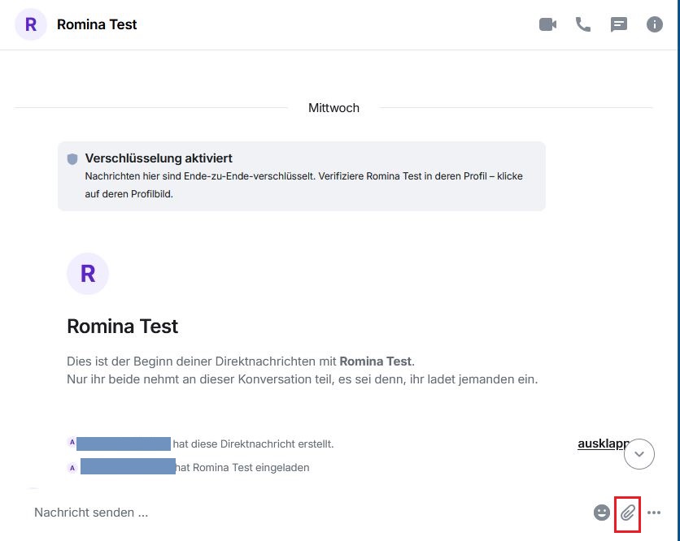Click Romina Test avatar in header

click(31, 24)
